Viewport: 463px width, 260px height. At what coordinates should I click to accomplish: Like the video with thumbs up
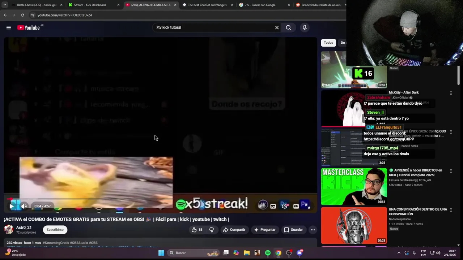tap(197, 230)
